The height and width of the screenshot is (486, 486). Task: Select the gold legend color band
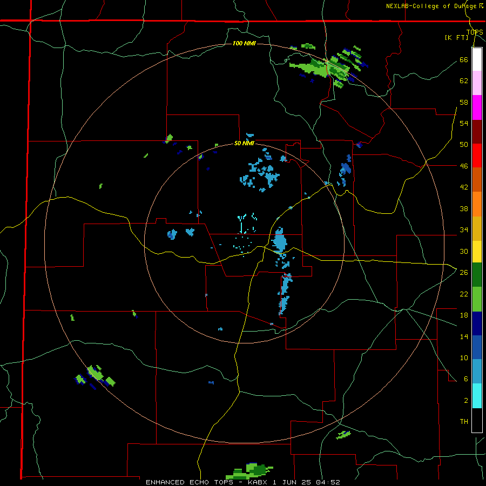pos(477,228)
